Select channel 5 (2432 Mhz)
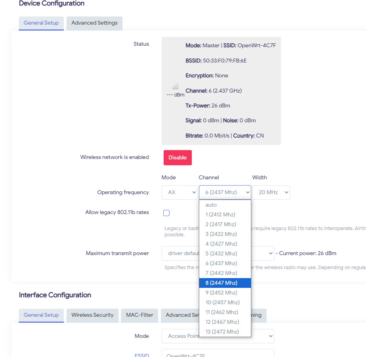 (225, 253)
